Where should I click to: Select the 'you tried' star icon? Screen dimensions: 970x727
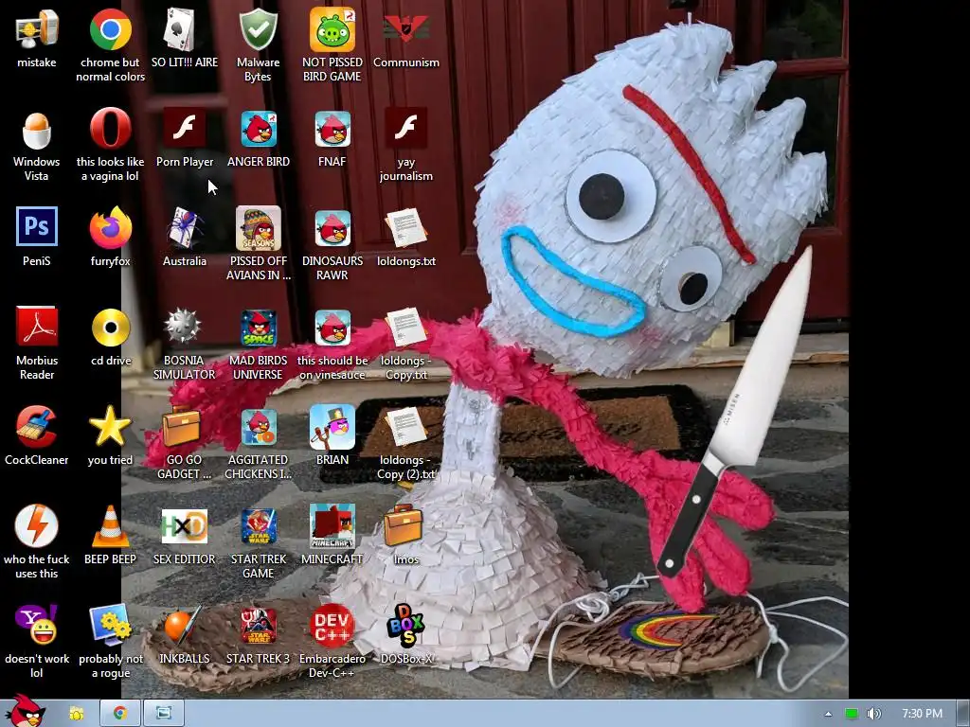tap(110, 427)
